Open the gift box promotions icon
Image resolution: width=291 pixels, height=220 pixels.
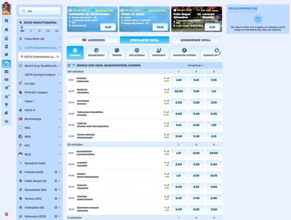coord(6,20)
